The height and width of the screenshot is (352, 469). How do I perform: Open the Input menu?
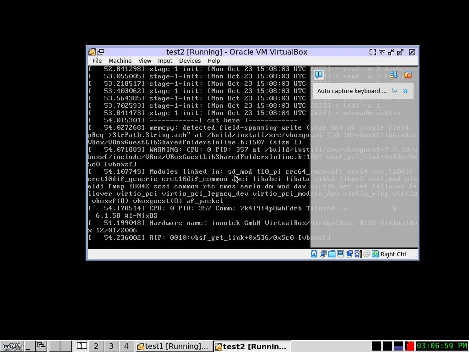(165, 60)
